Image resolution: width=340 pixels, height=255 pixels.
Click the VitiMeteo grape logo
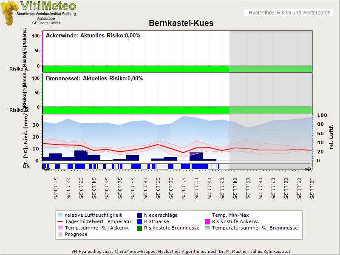coord(9,13)
